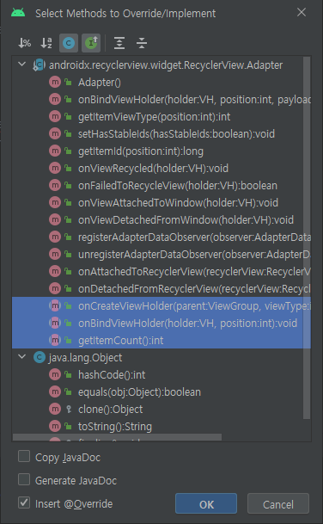Viewport: 323px width, 524px height.
Task: Click the Cancel button
Action: [278, 503]
